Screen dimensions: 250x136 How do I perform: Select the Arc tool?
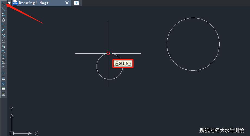[3, 30]
